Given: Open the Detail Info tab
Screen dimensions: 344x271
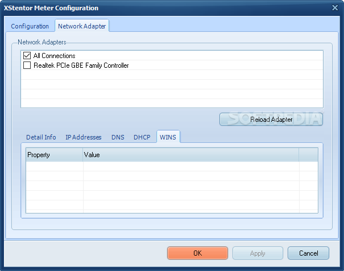Looking at the screenshot, I should [x=41, y=137].
